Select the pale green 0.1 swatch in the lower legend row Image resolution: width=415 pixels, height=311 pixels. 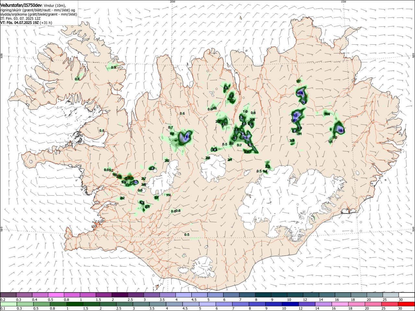8,304
